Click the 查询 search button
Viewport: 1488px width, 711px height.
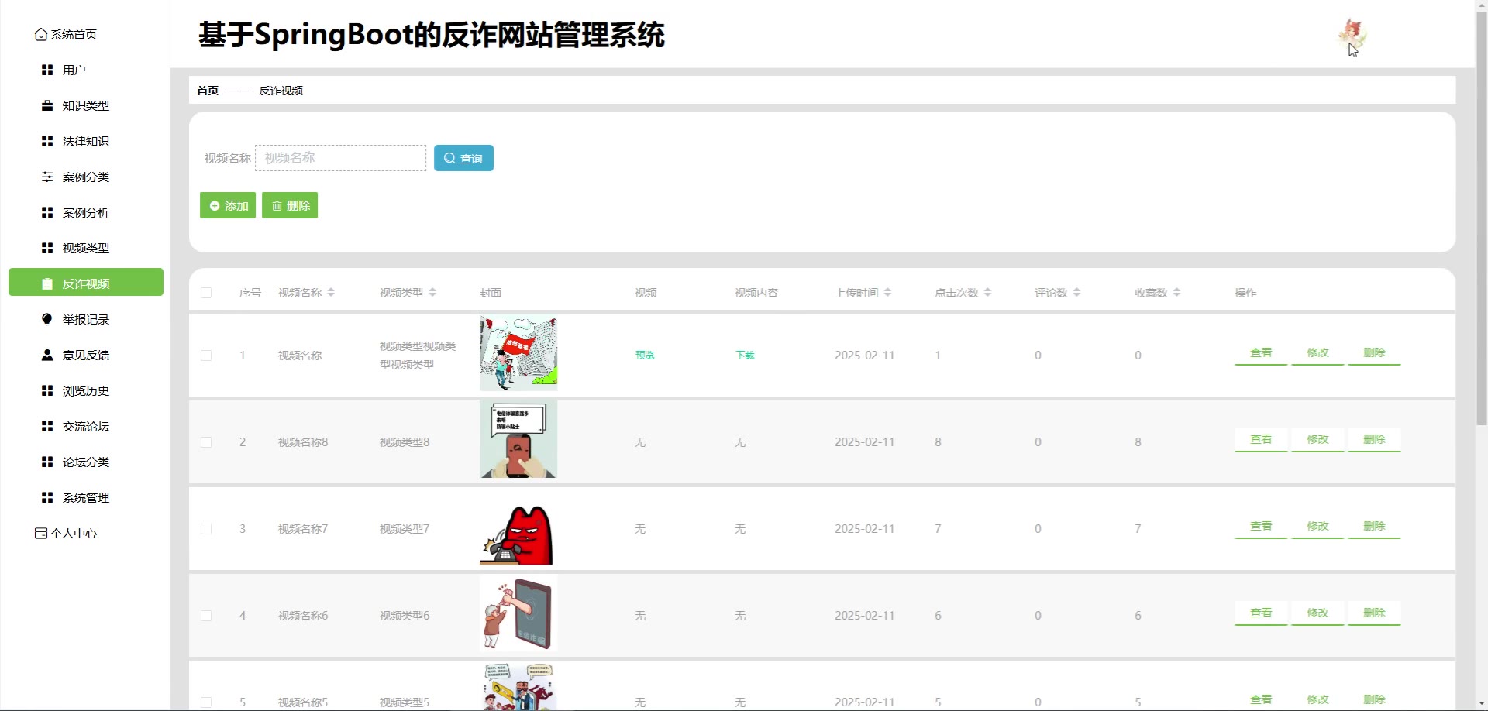tap(463, 158)
